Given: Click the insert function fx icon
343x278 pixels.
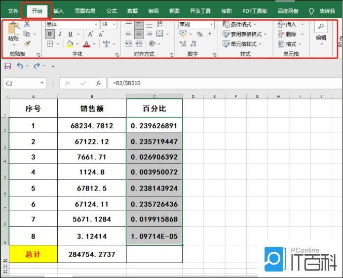Looking at the screenshot, I should click(98, 84).
